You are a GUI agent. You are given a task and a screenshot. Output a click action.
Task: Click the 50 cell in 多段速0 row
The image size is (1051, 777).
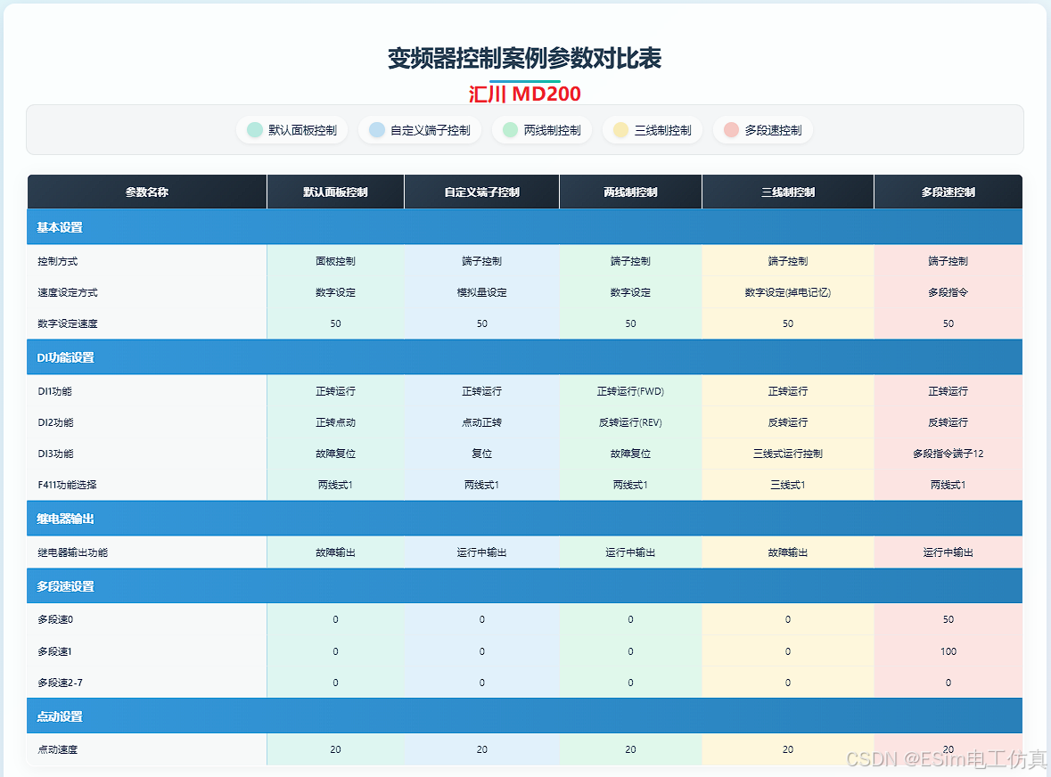coord(948,619)
